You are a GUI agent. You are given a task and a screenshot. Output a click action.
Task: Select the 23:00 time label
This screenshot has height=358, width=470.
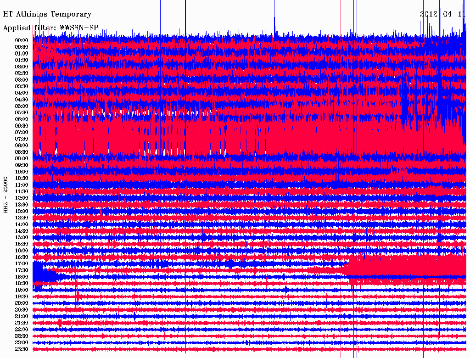point(22,342)
